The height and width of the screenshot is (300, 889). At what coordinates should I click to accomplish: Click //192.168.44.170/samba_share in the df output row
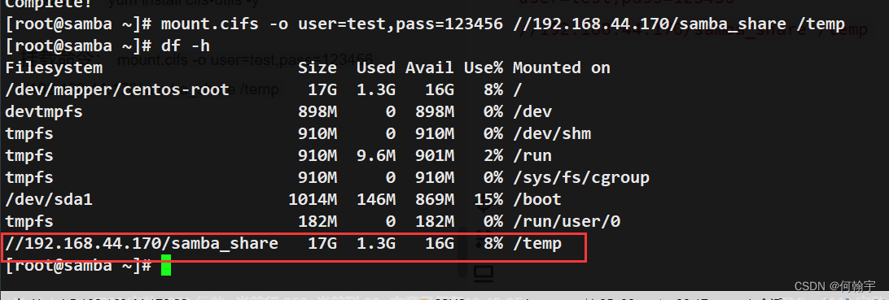click(x=142, y=244)
